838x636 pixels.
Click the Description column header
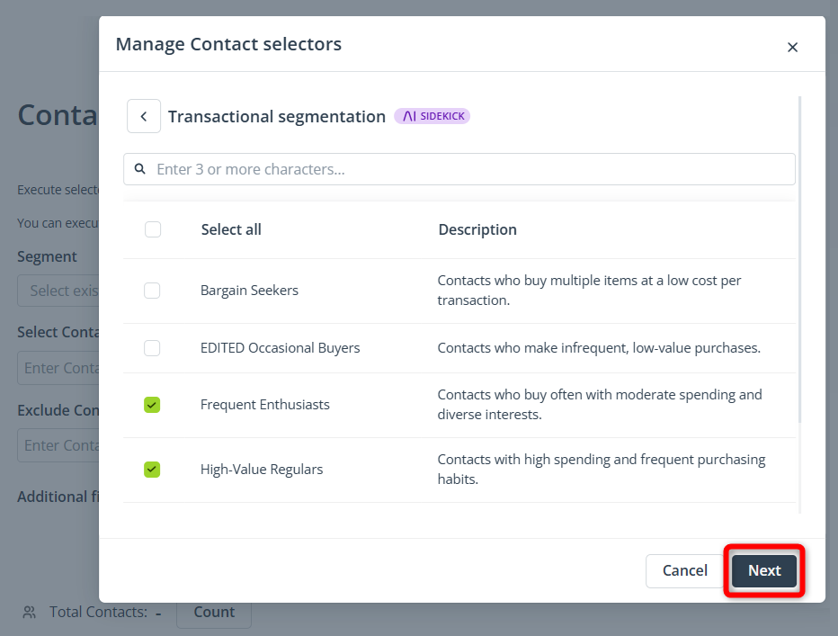click(477, 229)
